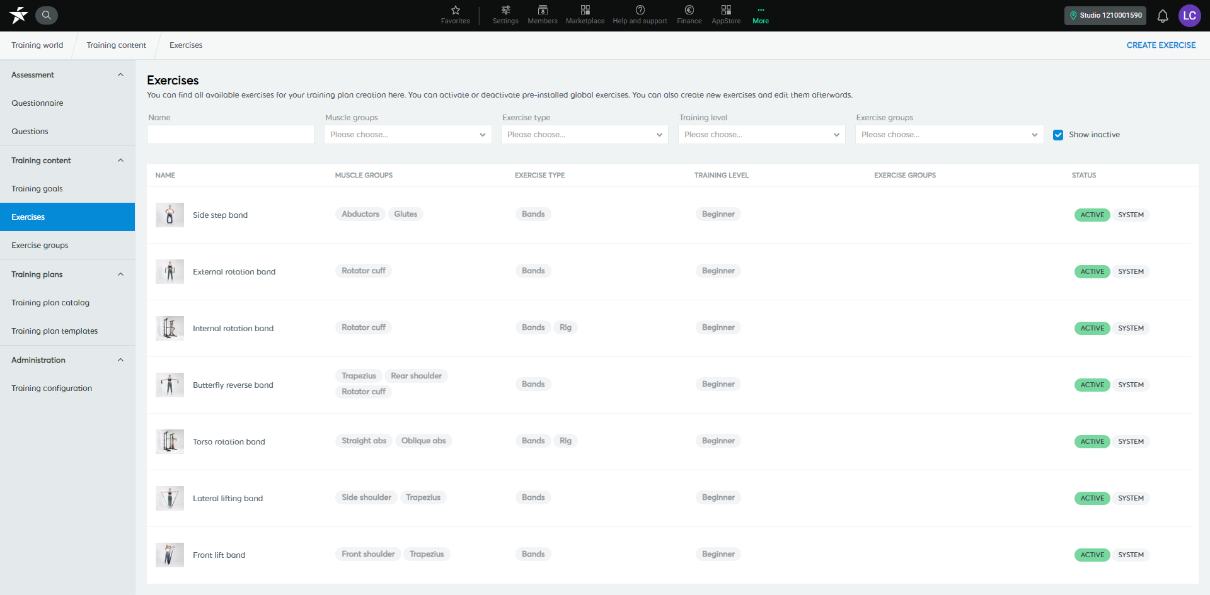Open Questionnaire in sidebar
The image size is (1210, 595).
67,103
